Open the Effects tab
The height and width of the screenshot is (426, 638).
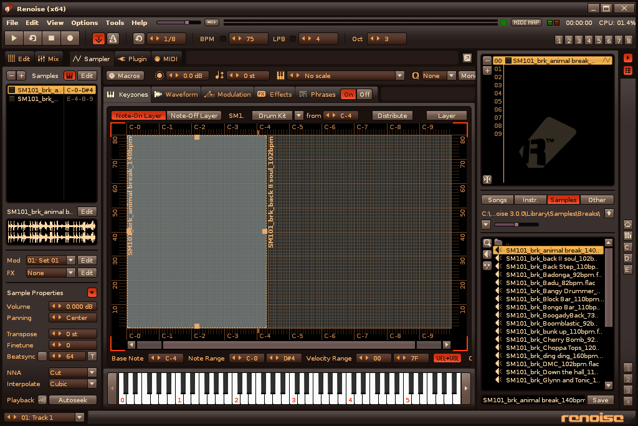click(x=275, y=94)
